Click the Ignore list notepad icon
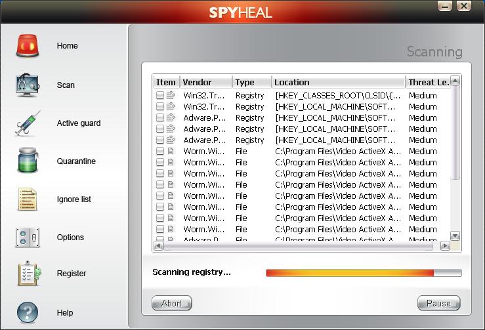 [28, 199]
